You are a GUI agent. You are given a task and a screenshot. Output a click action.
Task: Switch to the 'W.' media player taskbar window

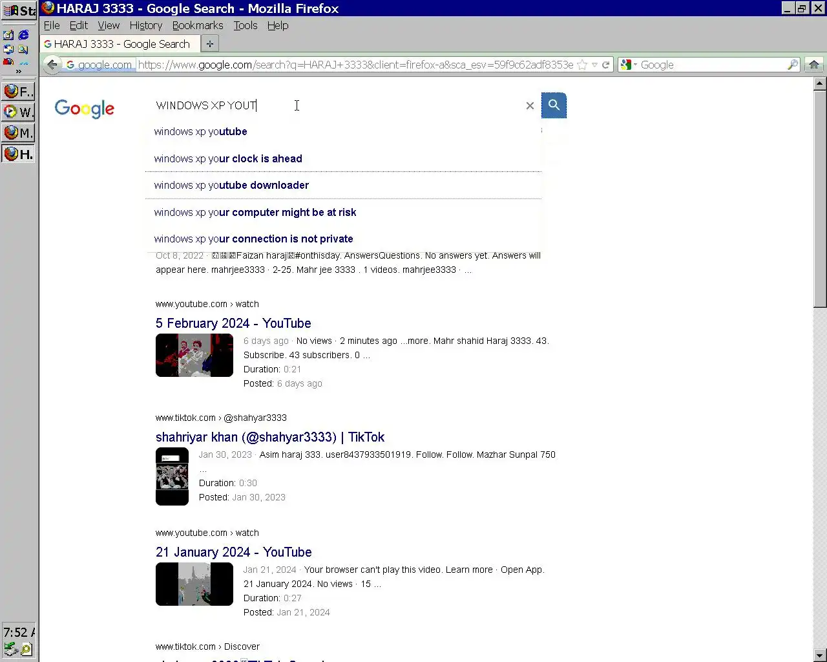pyautogui.click(x=19, y=112)
